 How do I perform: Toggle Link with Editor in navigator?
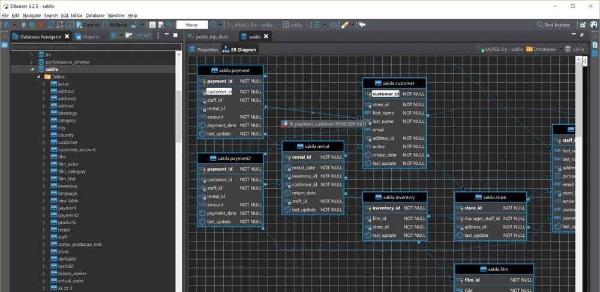point(148,35)
